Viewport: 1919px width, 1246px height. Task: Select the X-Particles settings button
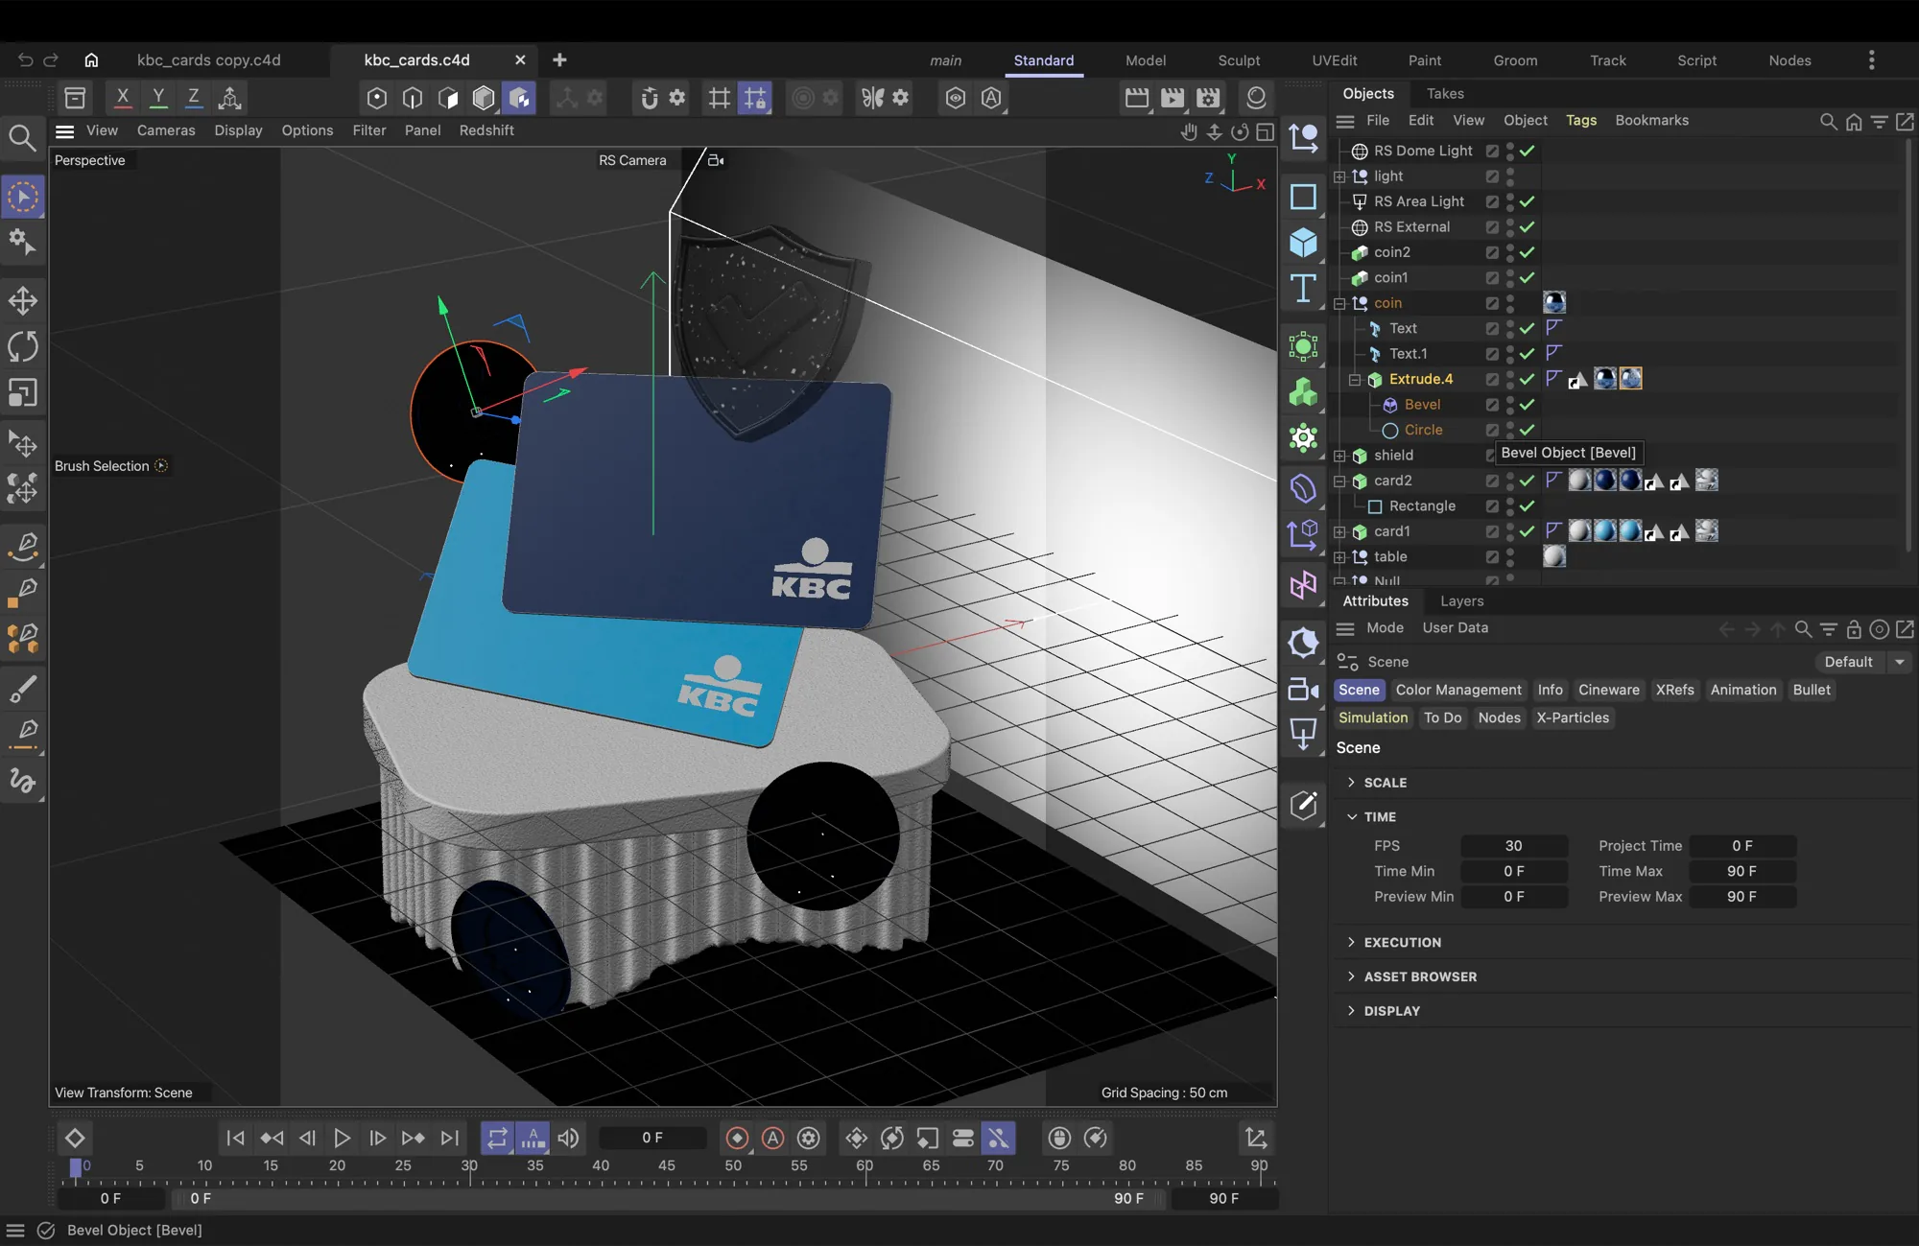pyautogui.click(x=1573, y=717)
